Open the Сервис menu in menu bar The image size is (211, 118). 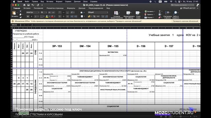(68, 1)
